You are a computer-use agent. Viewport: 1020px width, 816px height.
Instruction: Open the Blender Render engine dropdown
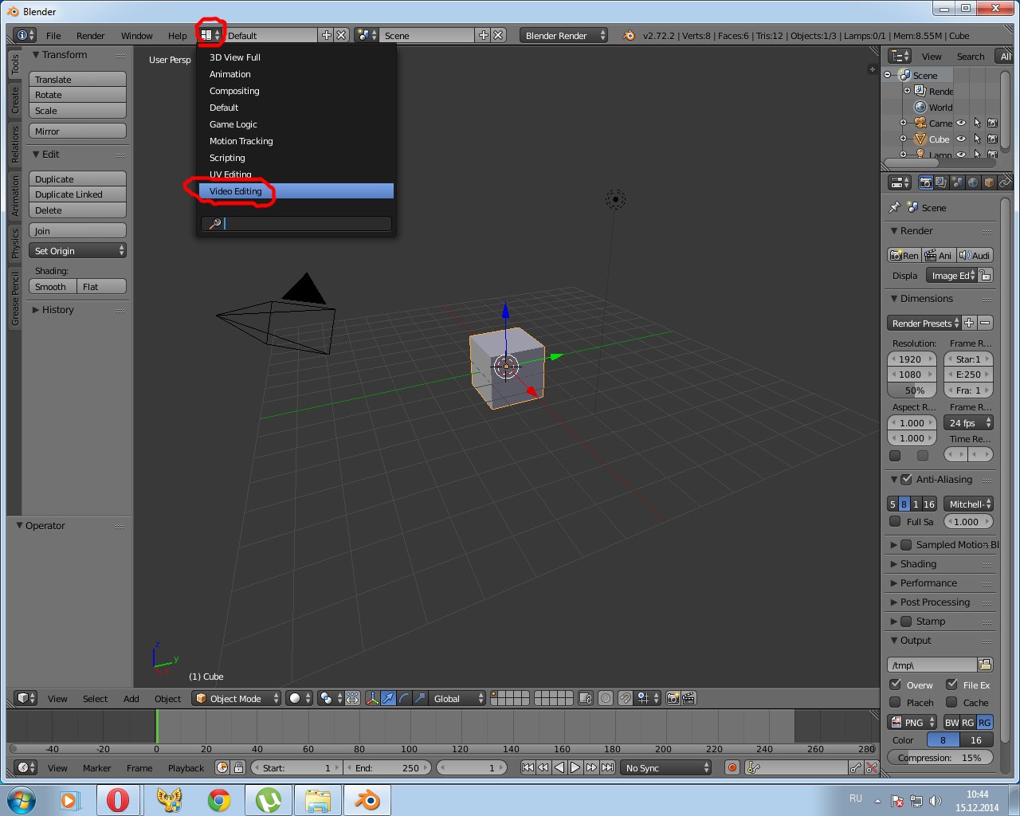[x=564, y=35]
